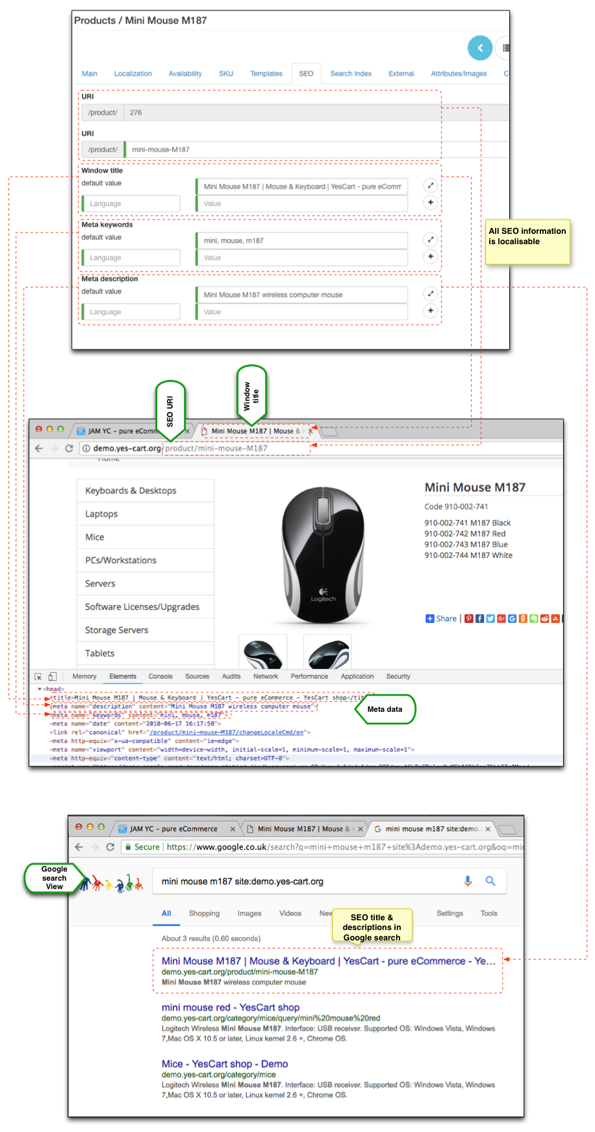Open DevTools Sources tab

[x=197, y=676]
